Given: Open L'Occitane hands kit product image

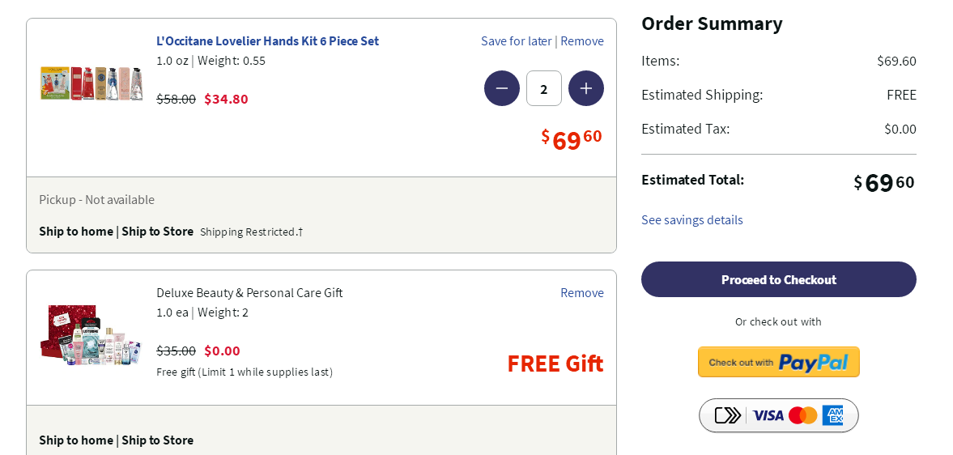Looking at the screenshot, I should click(91, 83).
